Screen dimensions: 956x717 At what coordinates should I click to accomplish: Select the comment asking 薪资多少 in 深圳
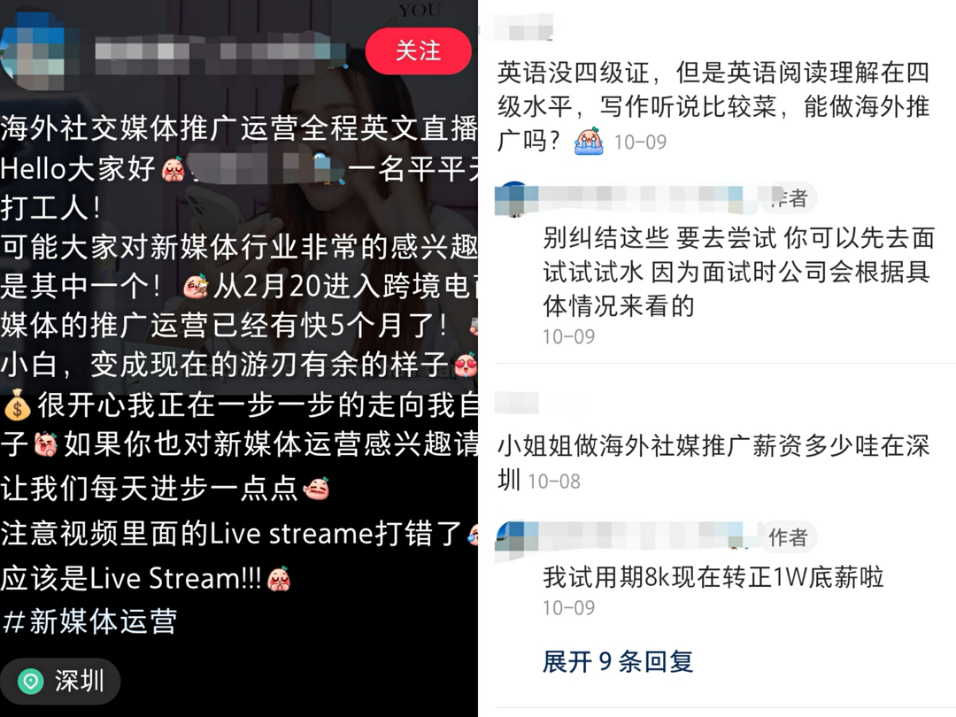[x=713, y=463]
